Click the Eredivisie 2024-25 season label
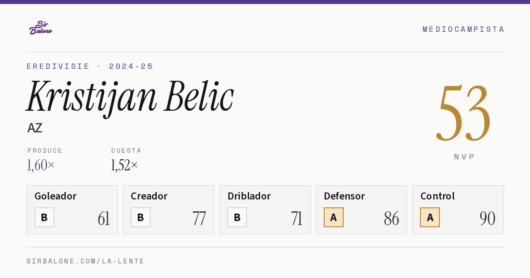Viewport: 530px width, 278px height. pyautogui.click(x=90, y=66)
